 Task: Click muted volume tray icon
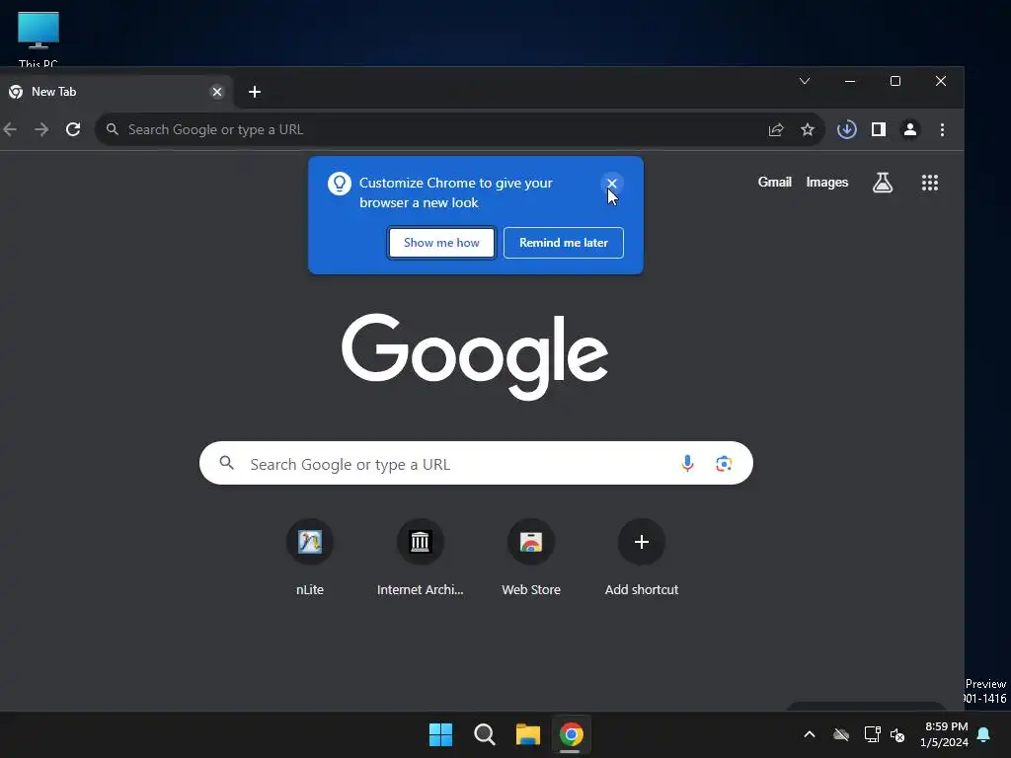897,734
